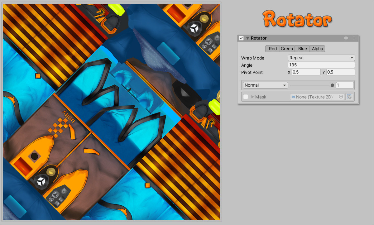Click the Rotator component title text
Screen dimensions: 374x225
pos(259,38)
